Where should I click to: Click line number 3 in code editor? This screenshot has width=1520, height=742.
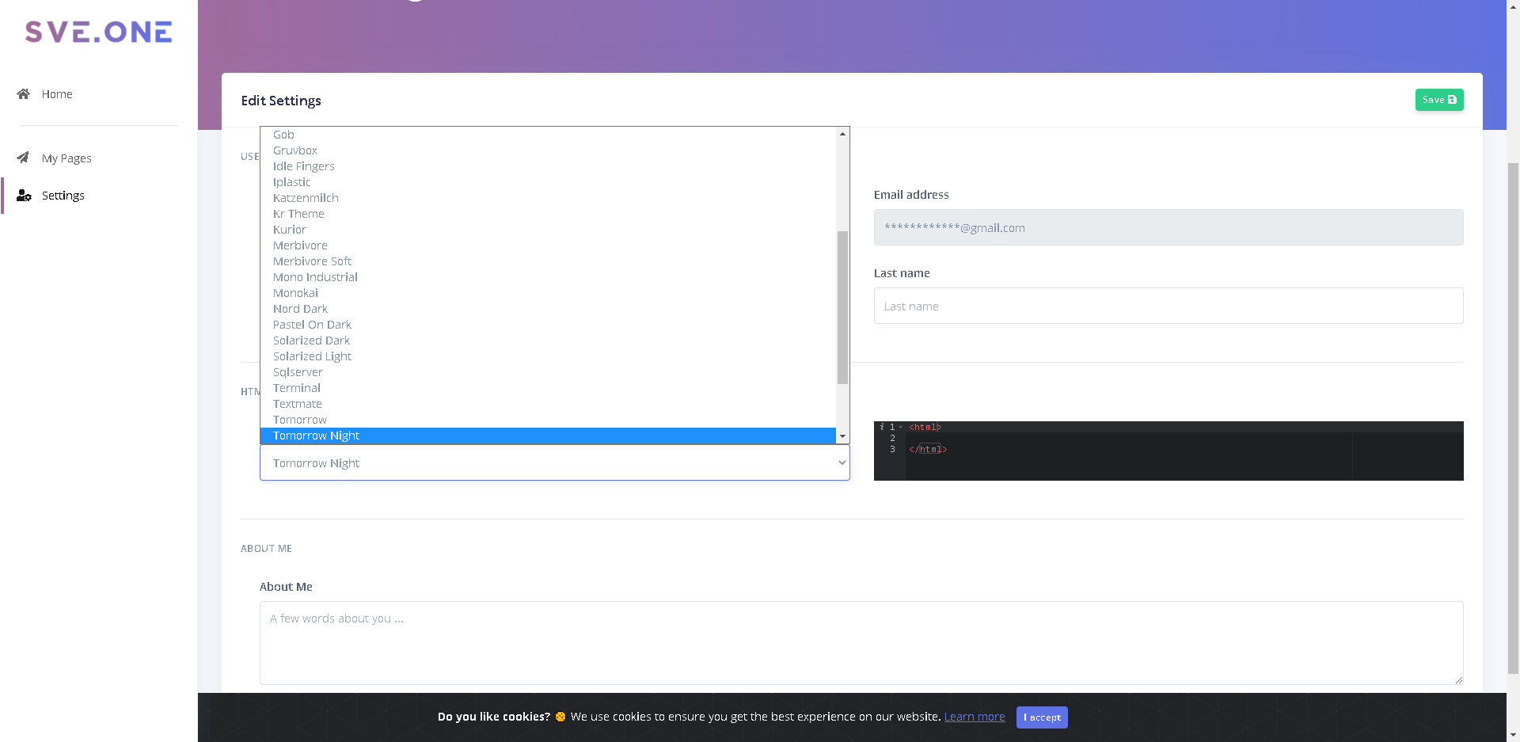click(x=892, y=449)
